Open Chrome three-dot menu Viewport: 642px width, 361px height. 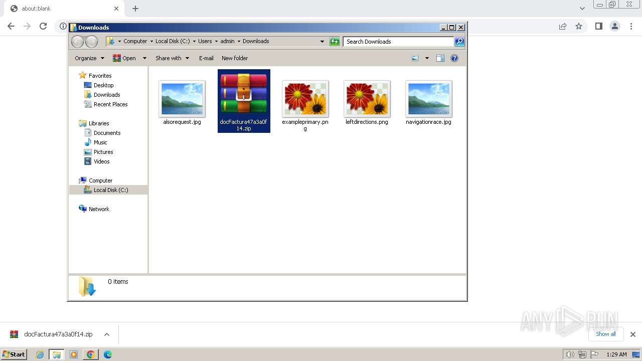[631, 26]
